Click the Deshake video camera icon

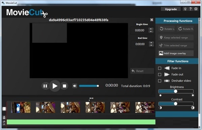[x=167, y=81]
